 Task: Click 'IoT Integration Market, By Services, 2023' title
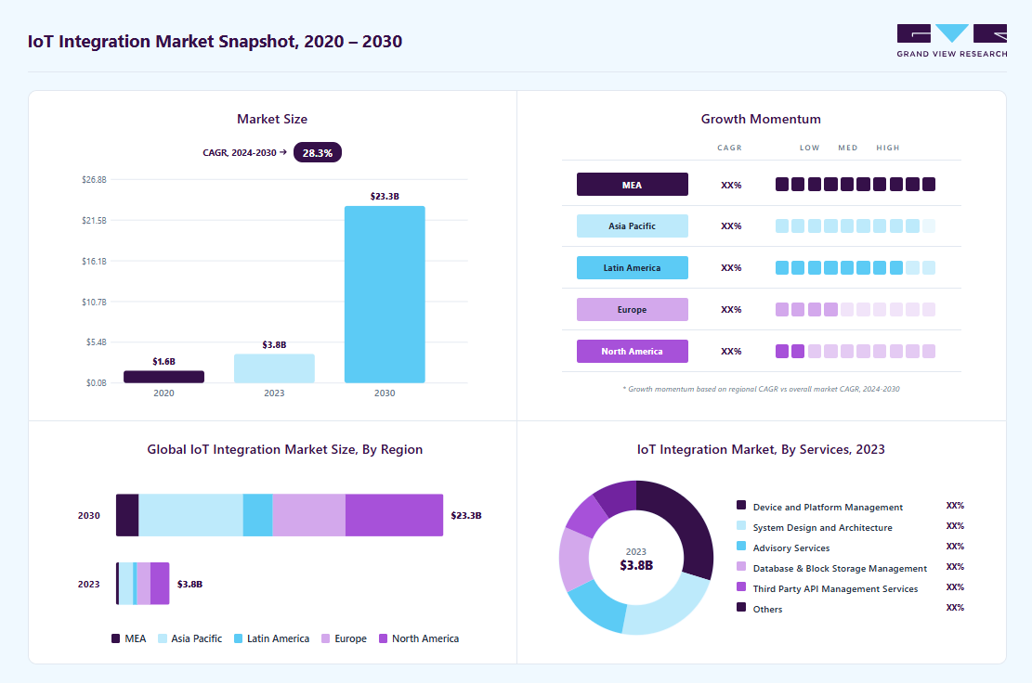761,450
